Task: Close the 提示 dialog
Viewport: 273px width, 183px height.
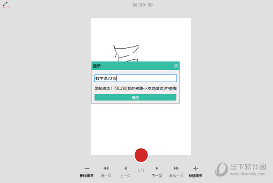Action: pos(176,66)
